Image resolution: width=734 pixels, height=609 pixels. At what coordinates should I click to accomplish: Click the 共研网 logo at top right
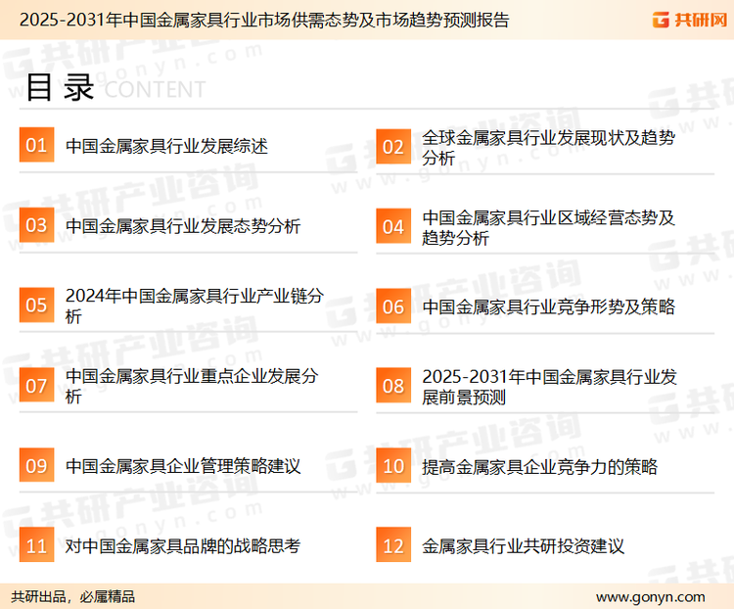[x=690, y=20]
